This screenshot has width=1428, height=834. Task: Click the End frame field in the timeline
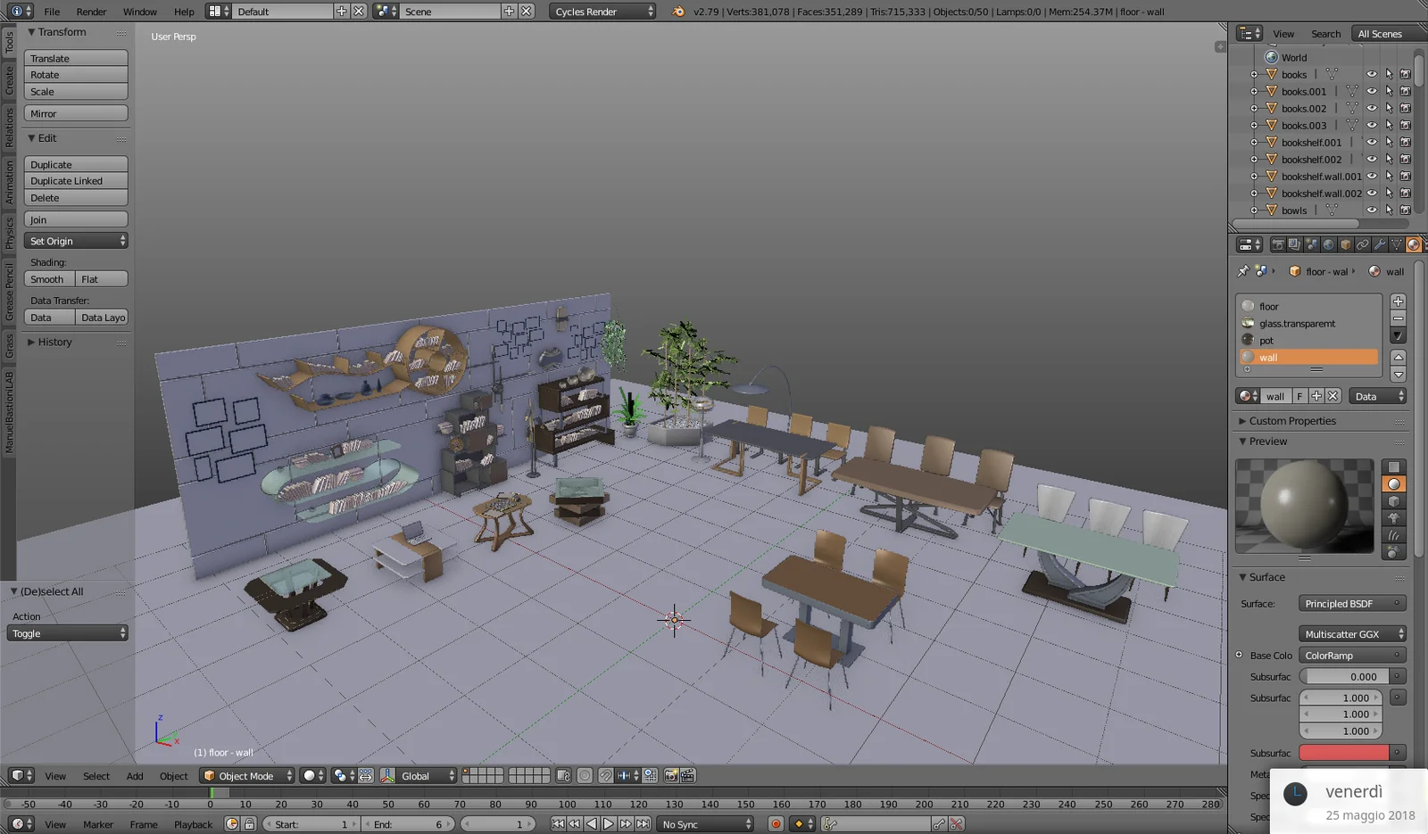click(x=409, y=823)
